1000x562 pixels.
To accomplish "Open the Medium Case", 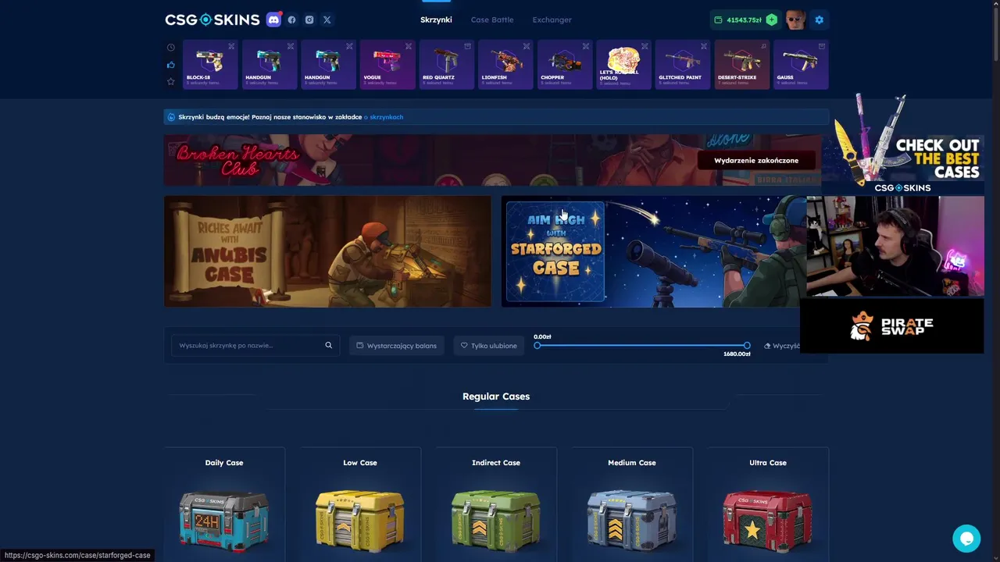I will tap(632, 504).
